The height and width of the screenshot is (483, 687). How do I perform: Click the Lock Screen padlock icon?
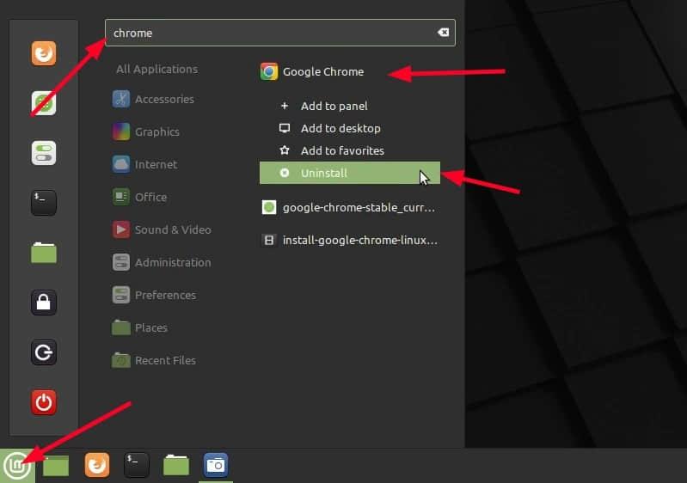[x=44, y=303]
